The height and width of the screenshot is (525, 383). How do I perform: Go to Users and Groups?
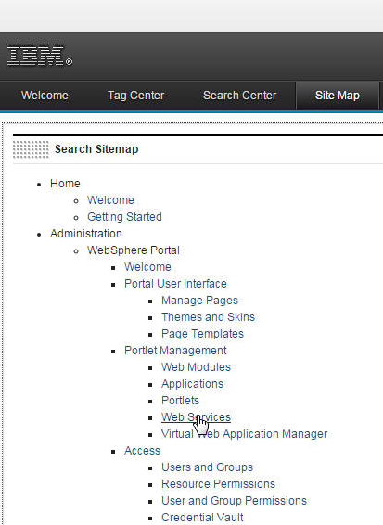tap(207, 467)
